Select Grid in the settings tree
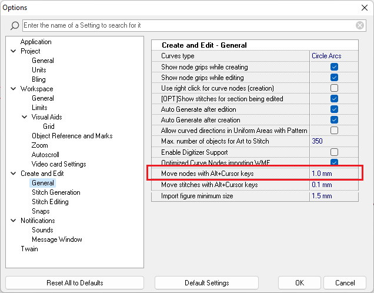 (x=49, y=126)
